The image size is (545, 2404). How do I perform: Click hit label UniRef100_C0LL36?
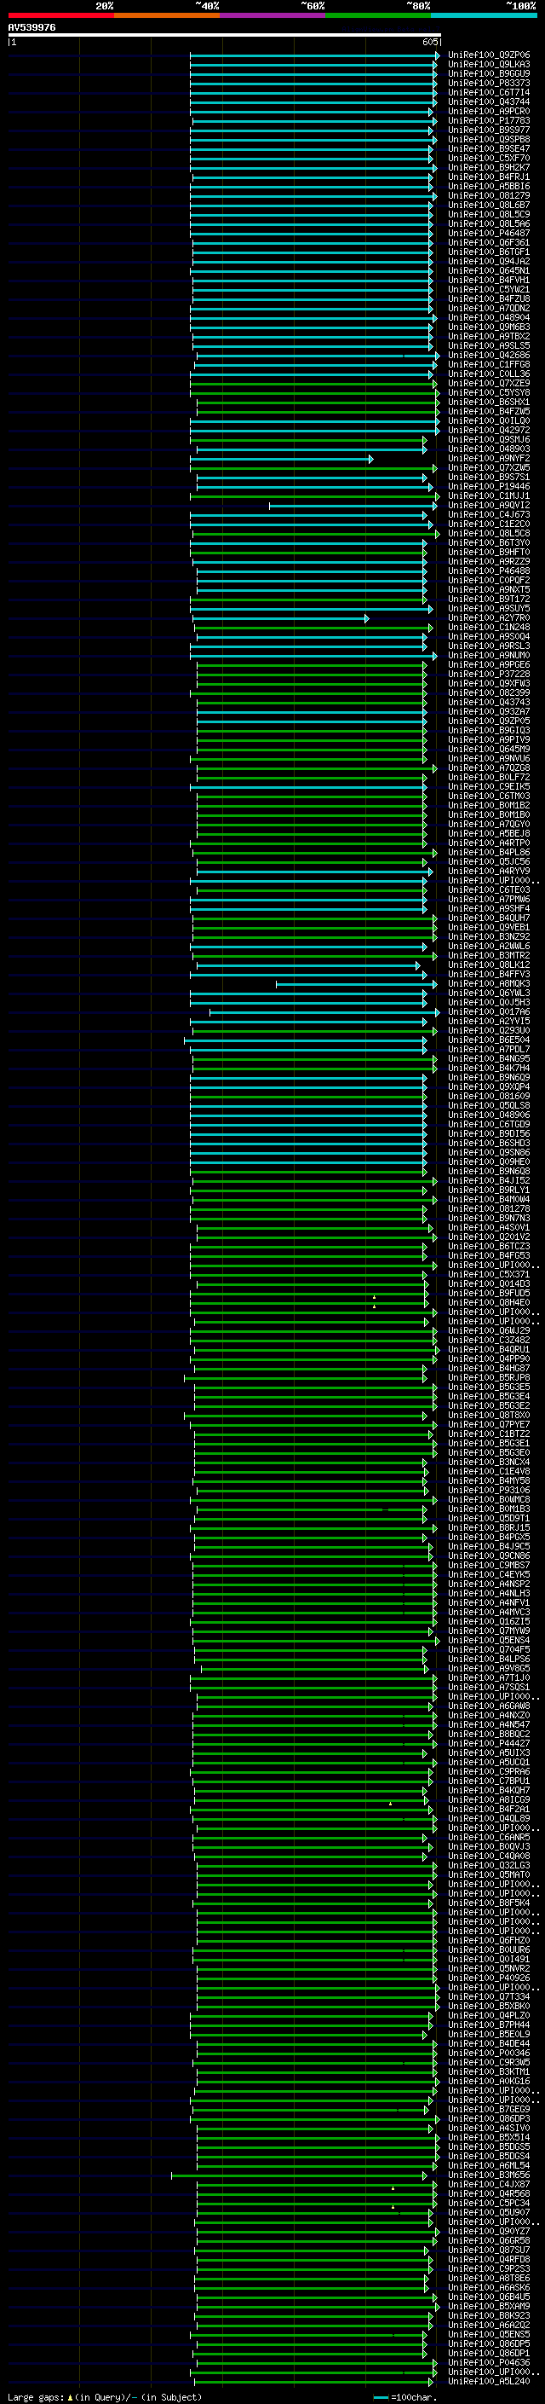[489, 374]
